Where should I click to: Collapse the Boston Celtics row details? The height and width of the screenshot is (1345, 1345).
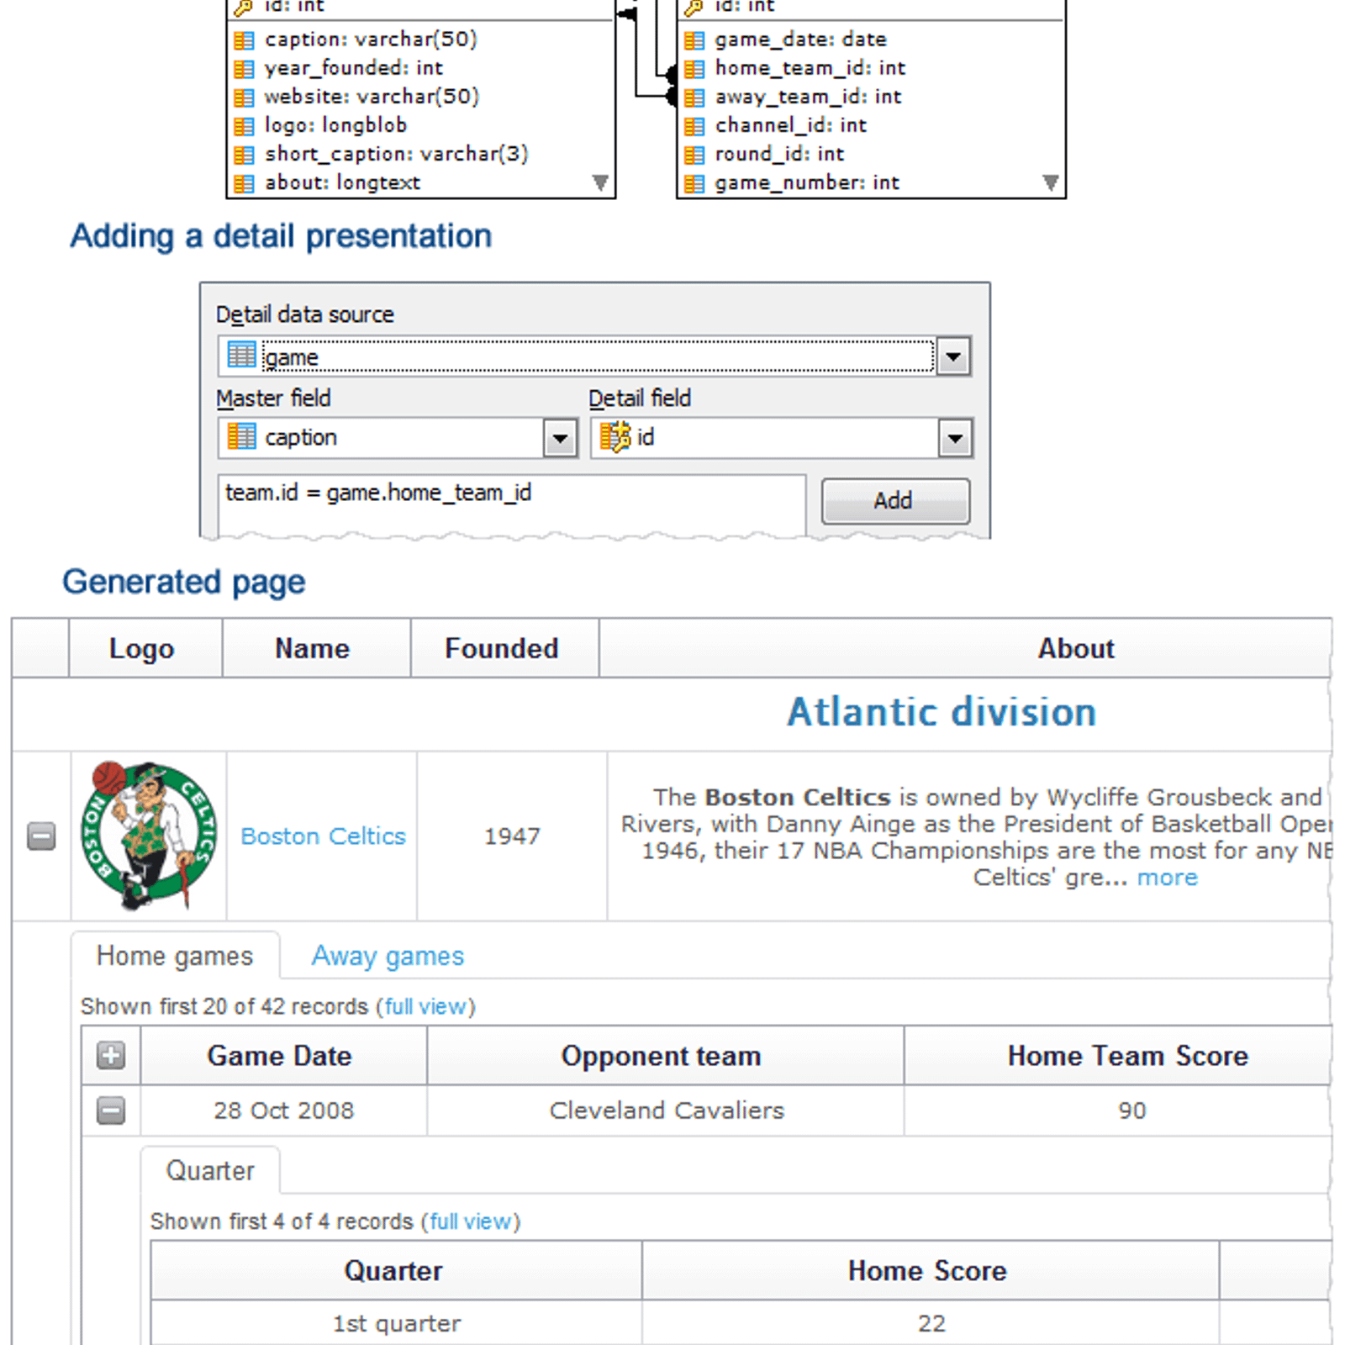(x=41, y=836)
